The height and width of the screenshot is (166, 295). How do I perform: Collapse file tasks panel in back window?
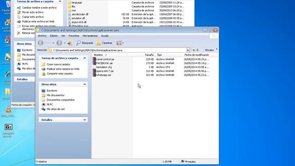60,1
